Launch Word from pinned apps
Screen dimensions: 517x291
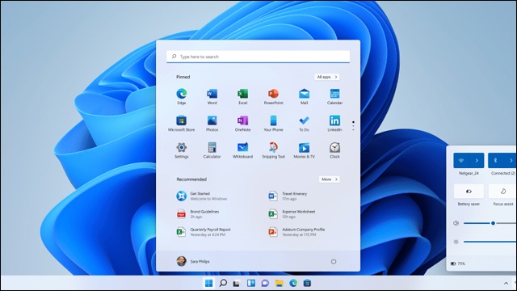pyautogui.click(x=212, y=96)
